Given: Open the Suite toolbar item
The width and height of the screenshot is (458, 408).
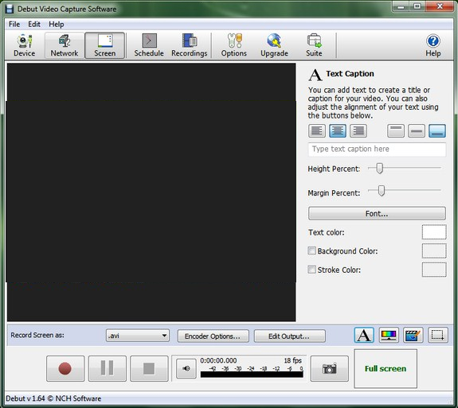Looking at the screenshot, I should tap(314, 45).
